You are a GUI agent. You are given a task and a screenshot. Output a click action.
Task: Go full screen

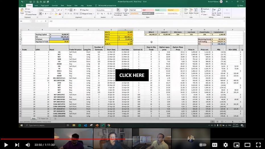258,145
